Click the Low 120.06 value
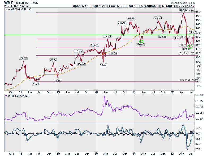Screen dimensions: 207x156 pos(117,6)
